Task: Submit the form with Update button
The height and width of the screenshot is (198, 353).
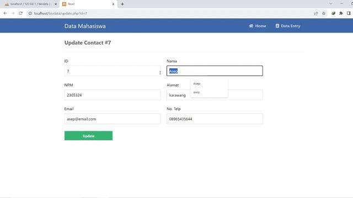Action: (x=88, y=136)
